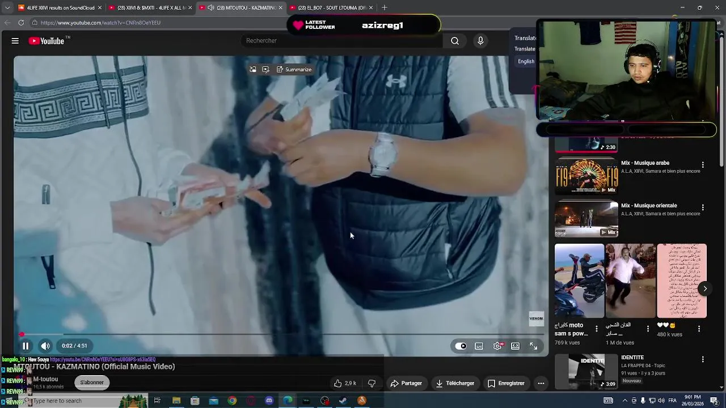This screenshot has width=726, height=408.
Task: Click the Télécharger download button
Action: [x=455, y=383]
